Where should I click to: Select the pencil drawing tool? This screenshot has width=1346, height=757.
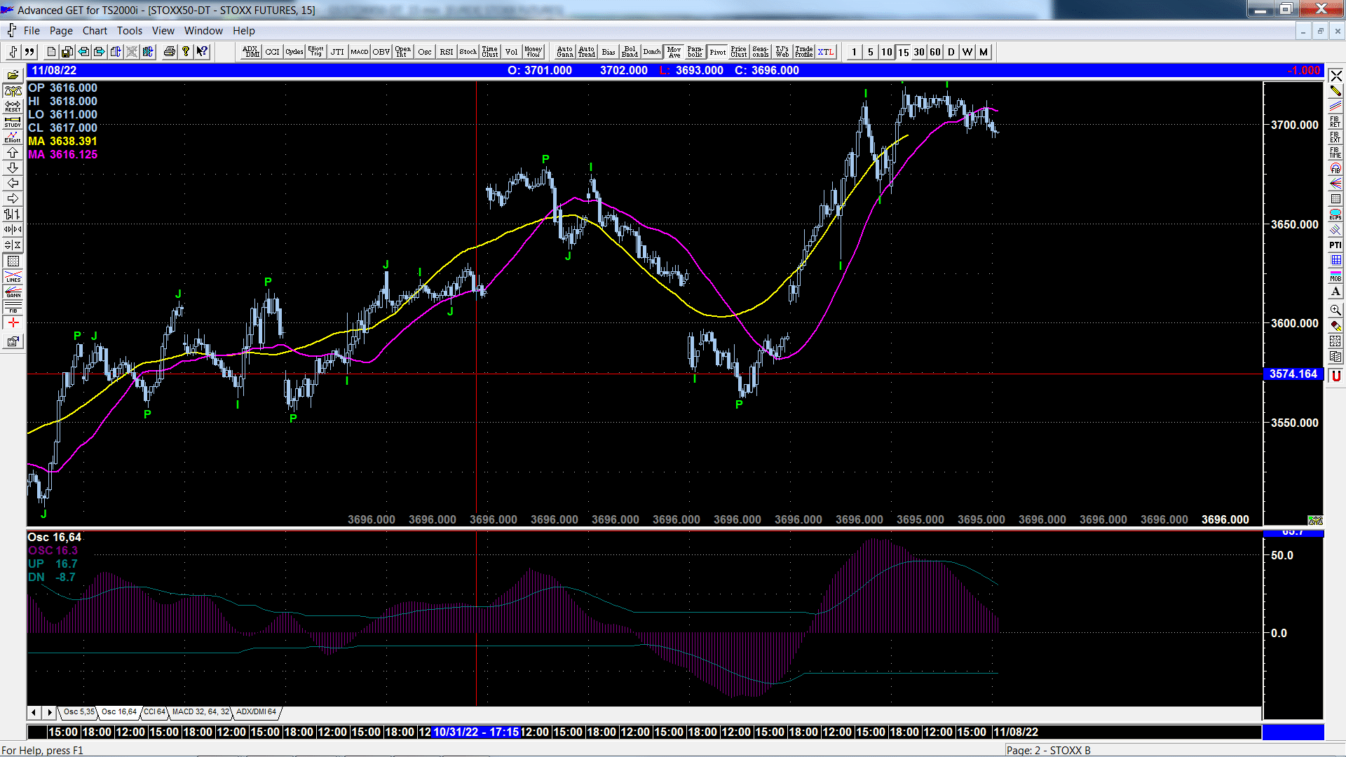click(x=1335, y=91)
